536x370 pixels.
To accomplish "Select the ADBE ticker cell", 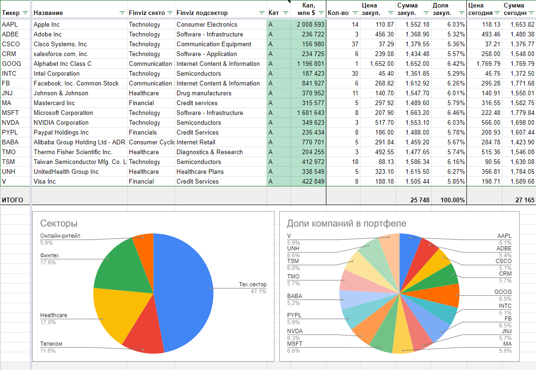I will click(x=15, y=34).
